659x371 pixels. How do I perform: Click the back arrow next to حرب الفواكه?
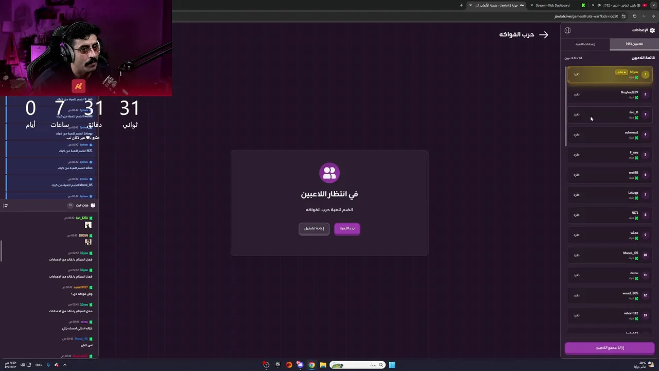point(544,35)
